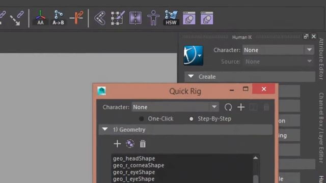
Task: Close the Human IK panel
Action: (x=314, y=37)
